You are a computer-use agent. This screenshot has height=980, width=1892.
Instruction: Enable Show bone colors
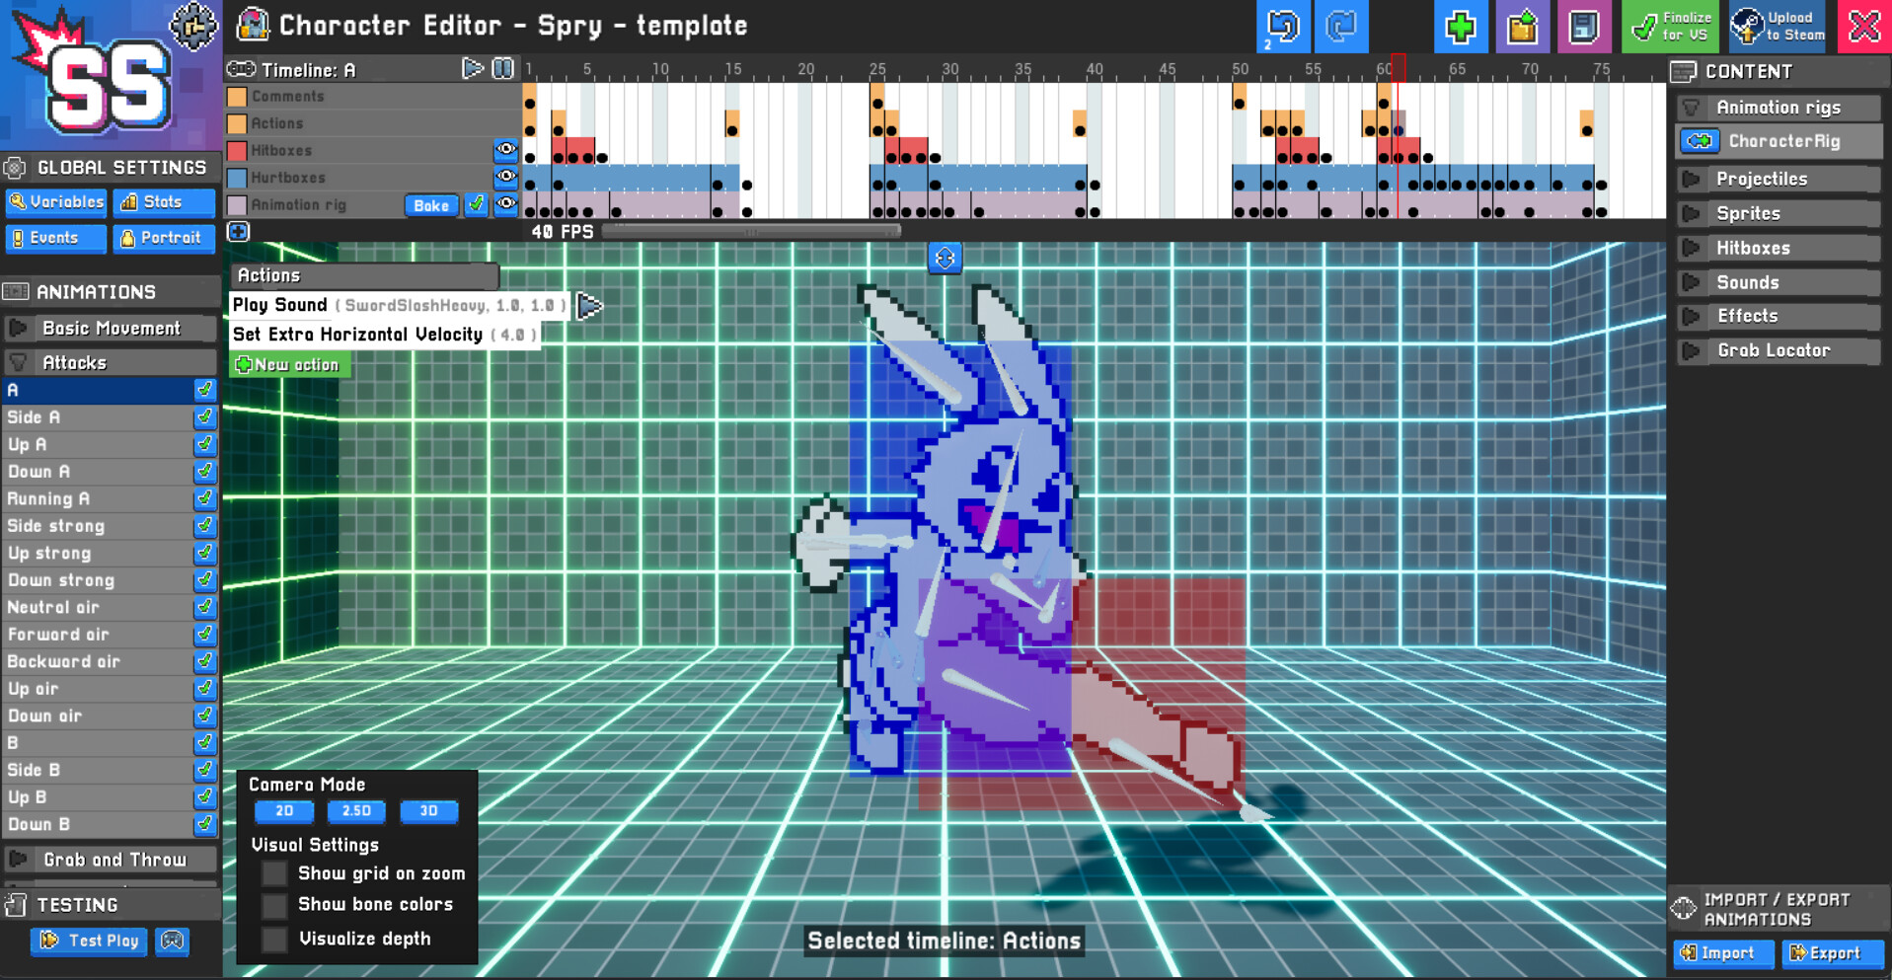[x=273, y=904]
